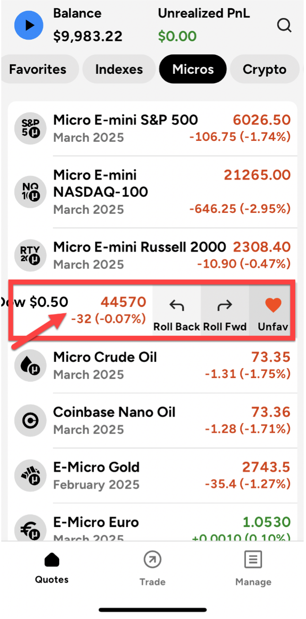Open the Manage tab in bottom bar

[253, 568]
